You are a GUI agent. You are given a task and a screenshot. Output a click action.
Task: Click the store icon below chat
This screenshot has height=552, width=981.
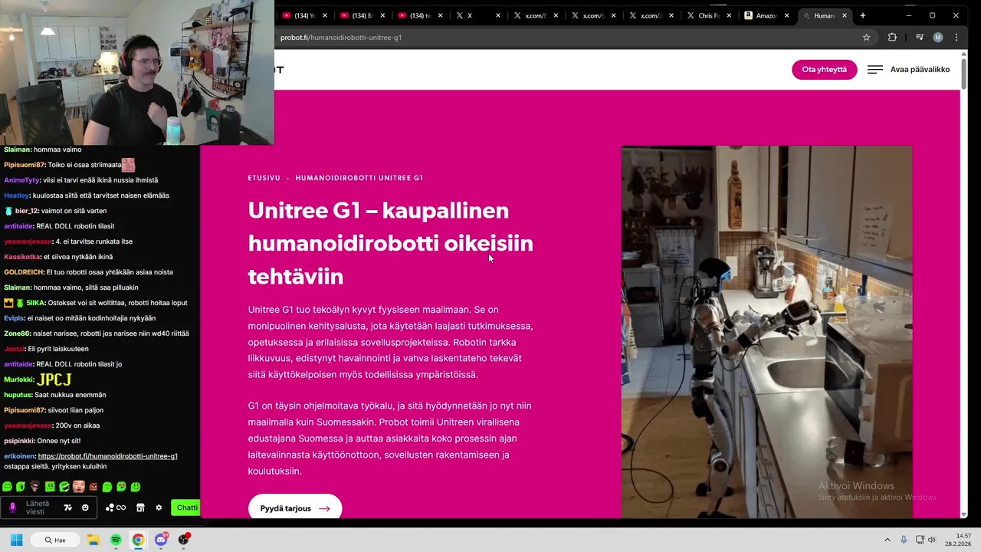140,508
